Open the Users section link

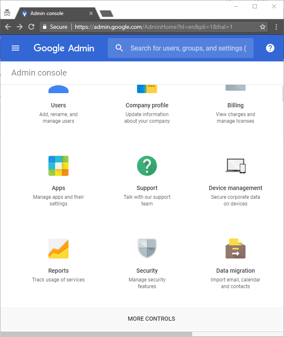tap(58, 105)
